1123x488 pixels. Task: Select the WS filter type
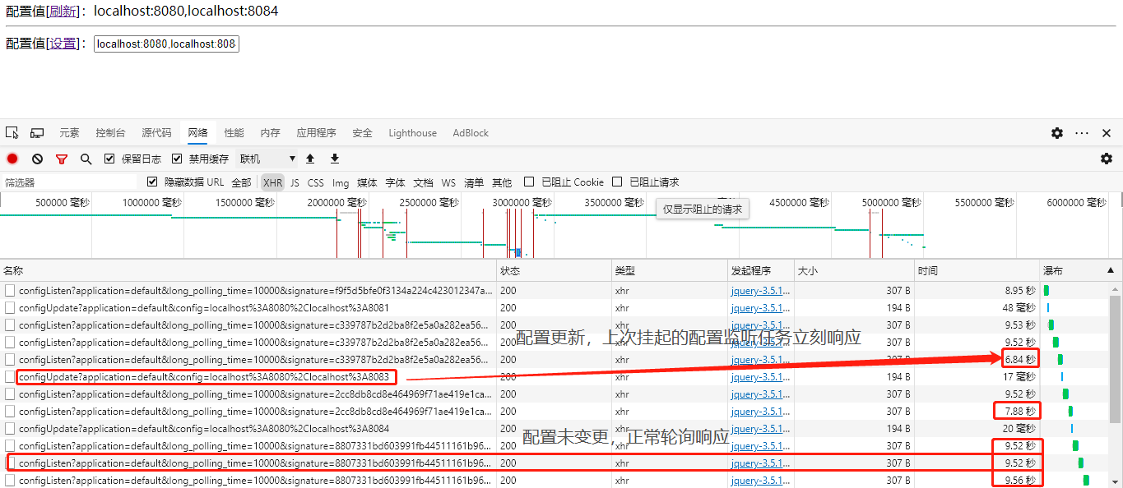(448, 182)
